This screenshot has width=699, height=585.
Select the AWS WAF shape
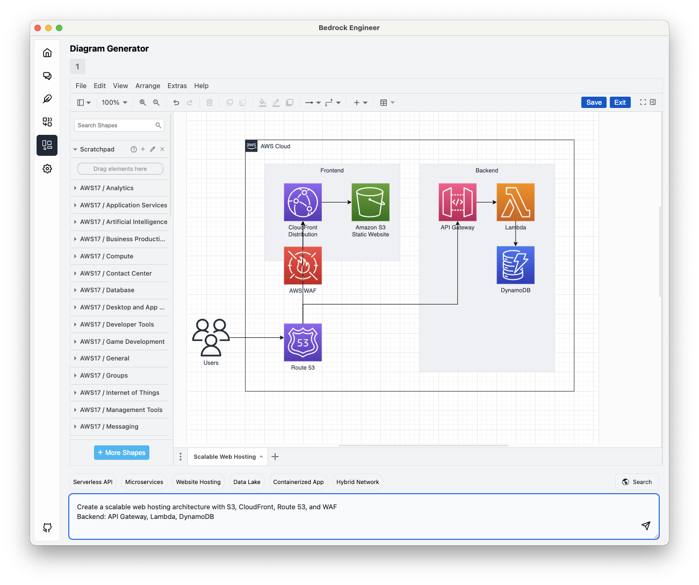(303, 265)
